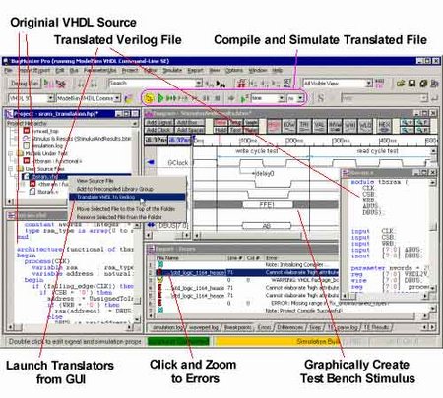Open the ns time unit dropdown

point(300,98)
